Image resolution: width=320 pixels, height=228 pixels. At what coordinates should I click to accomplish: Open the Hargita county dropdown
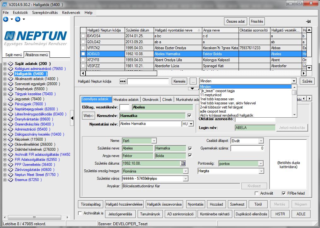tap(261, 171)
